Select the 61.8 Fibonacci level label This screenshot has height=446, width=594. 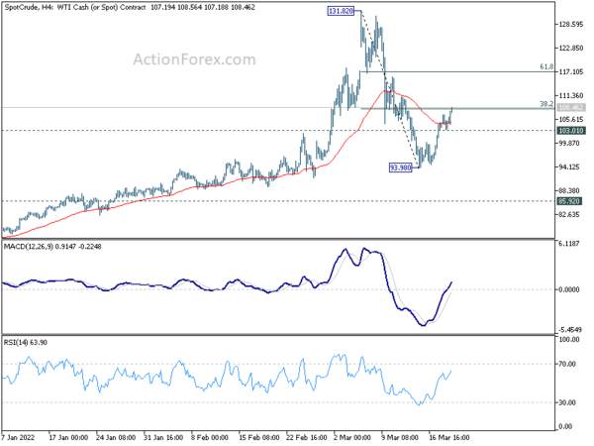[546, 67]
